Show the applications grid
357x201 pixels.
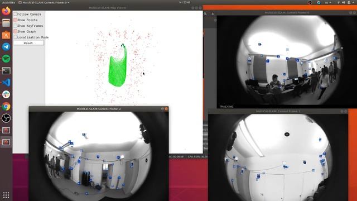pos(6,195)
